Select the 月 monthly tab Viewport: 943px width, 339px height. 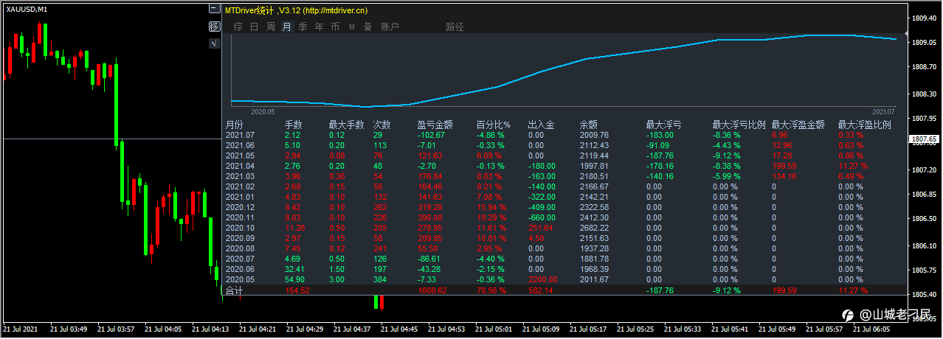pos(287,27)
